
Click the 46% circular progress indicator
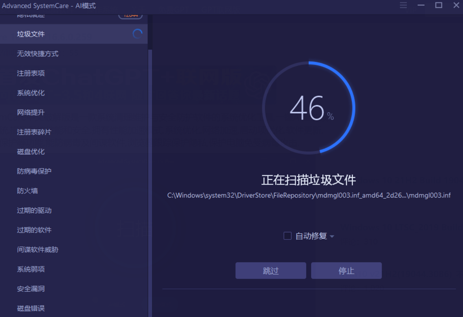[x=309, y=108]
